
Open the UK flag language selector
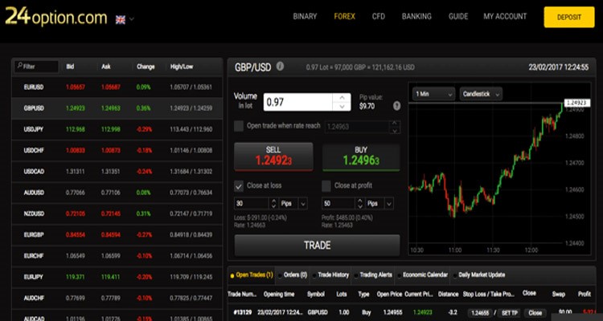tap(125, 18)
